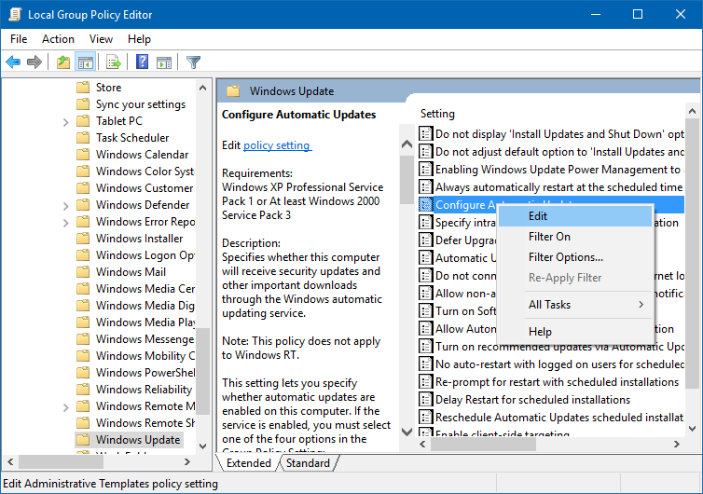Image resolution: width=703 pixels, height=494 pixels.
Task: Click icon of Delay Restart for scheduled installations
Action: coord(425,399)
